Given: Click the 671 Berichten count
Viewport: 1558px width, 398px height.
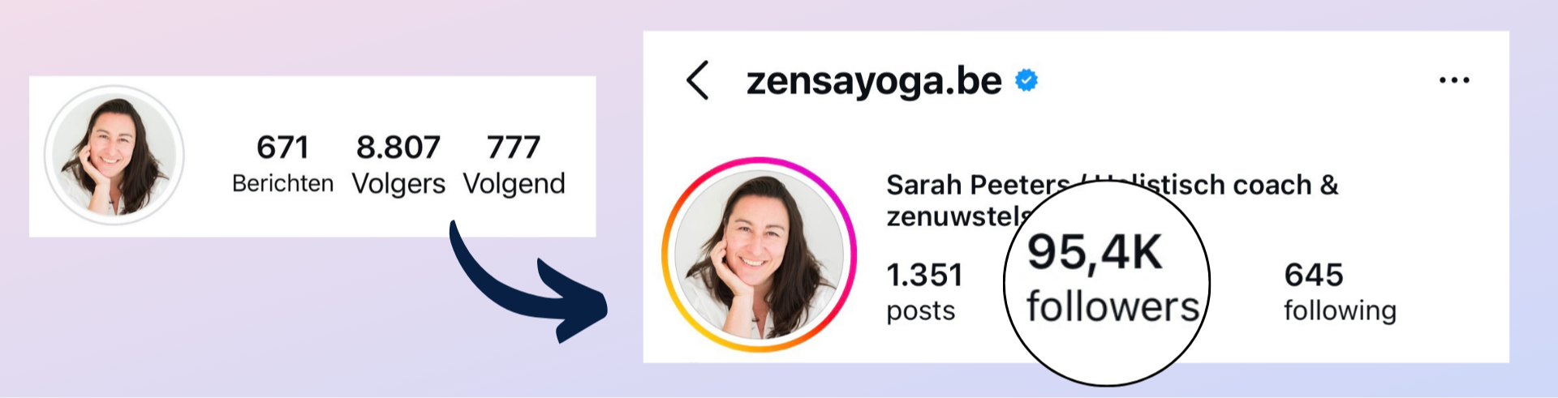Looking at the screenshot, I should [x=282, y=164].
